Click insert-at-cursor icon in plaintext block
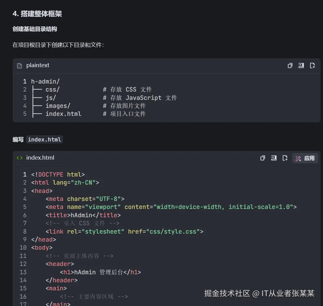The width and height of the screenshot is (323, 306). [301, 65]
